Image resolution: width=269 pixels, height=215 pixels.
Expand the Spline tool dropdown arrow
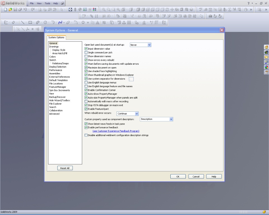point(64,23)
